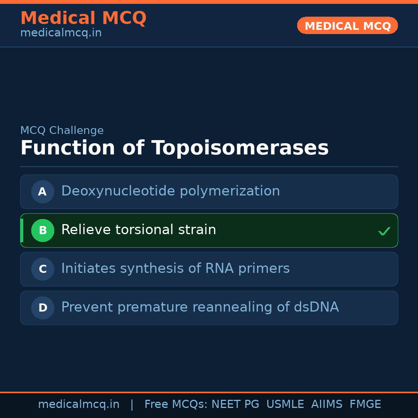The height and width of the screenshot is (418, 418).
Task: Visit medicalmcq.in link under the header
Action: click(61, 33)
